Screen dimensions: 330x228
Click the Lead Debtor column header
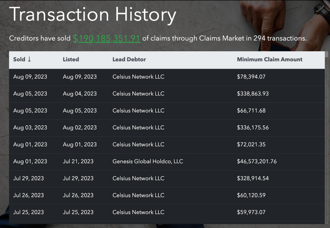pyautogui.click(x=129, y=60)
